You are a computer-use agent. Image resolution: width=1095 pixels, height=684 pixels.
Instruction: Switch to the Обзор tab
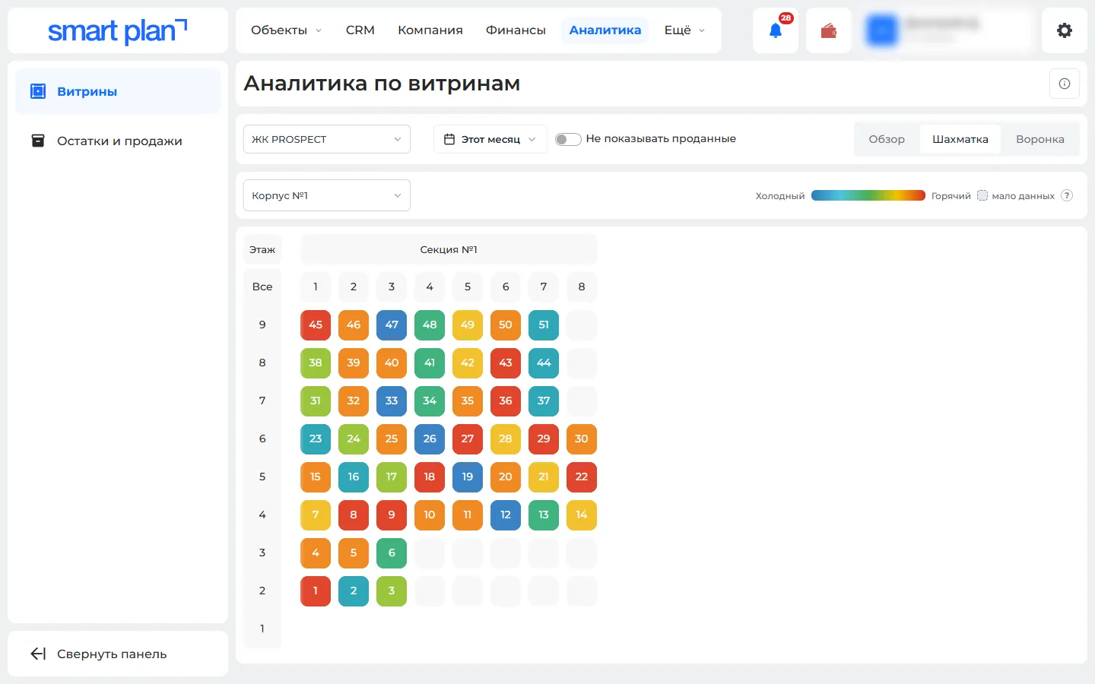[x=887, y=139]
